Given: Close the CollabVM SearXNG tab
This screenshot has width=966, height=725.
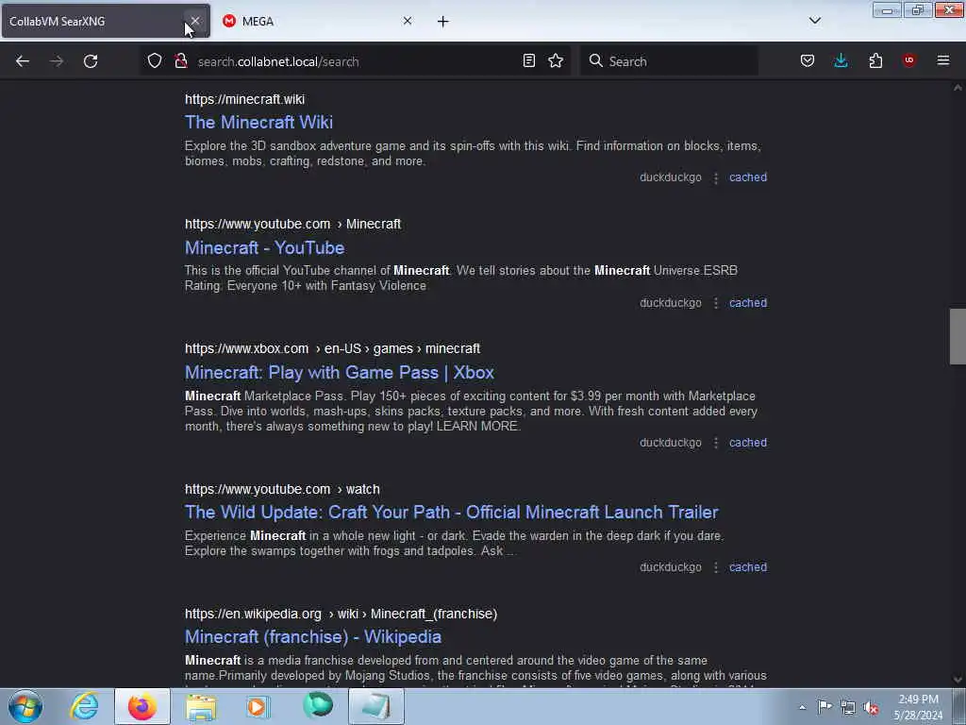Looking at the screenshot, I should coord(195,21).
